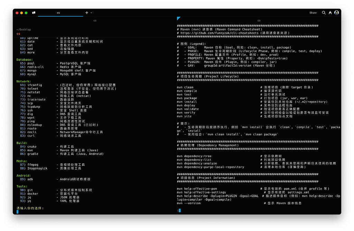Select the Database: section heading
The width and height of the screenshot is (354, 231).
[x=25, y=60]
